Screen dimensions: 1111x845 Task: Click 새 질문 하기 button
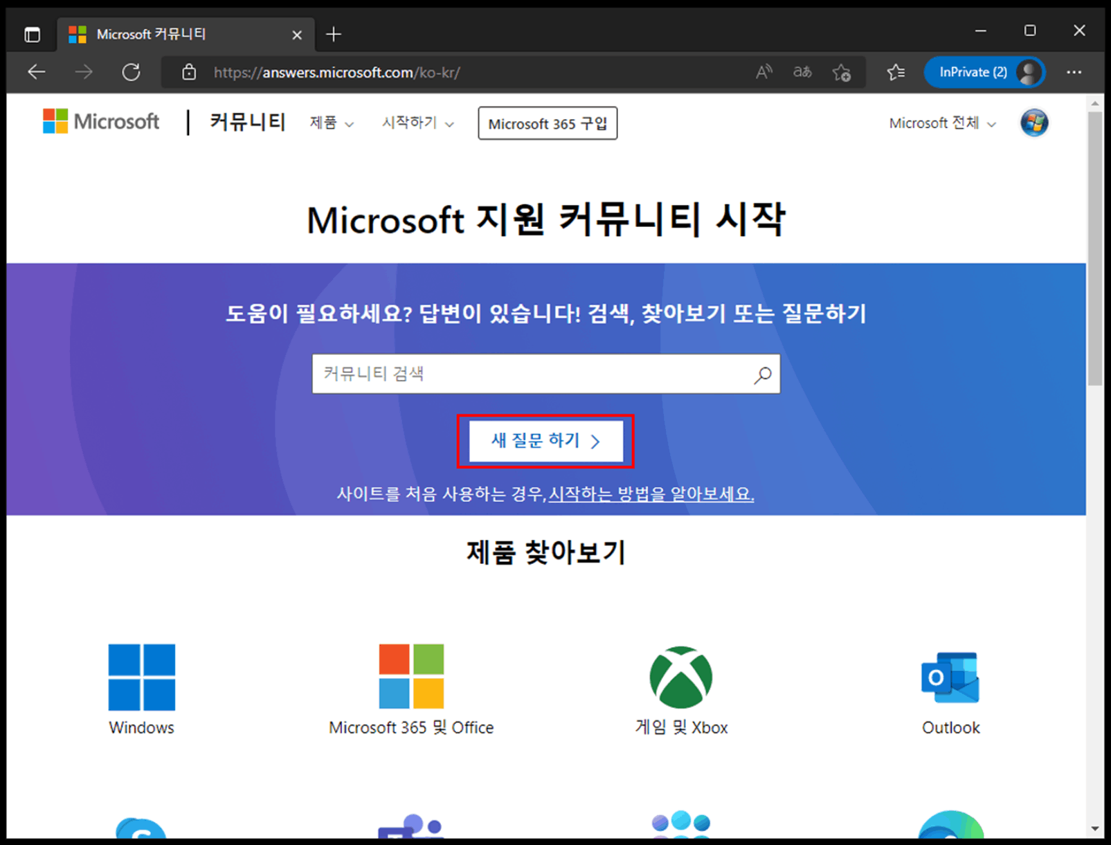[546, 441]
